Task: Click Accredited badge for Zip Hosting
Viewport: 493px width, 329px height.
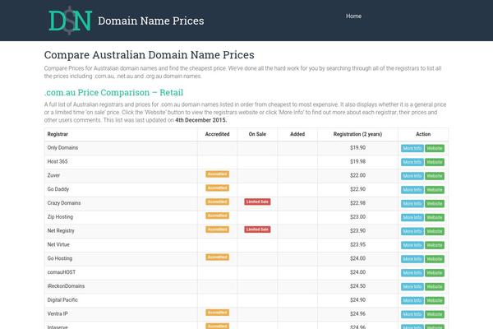Action: click(217, 215)
